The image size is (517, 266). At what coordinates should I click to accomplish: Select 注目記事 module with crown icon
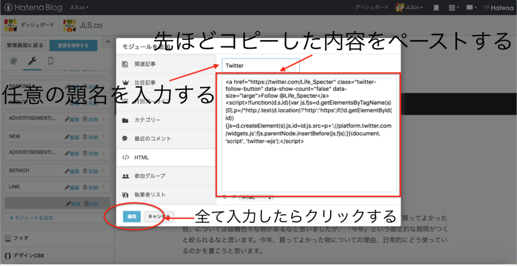click(x=166, y=82)
